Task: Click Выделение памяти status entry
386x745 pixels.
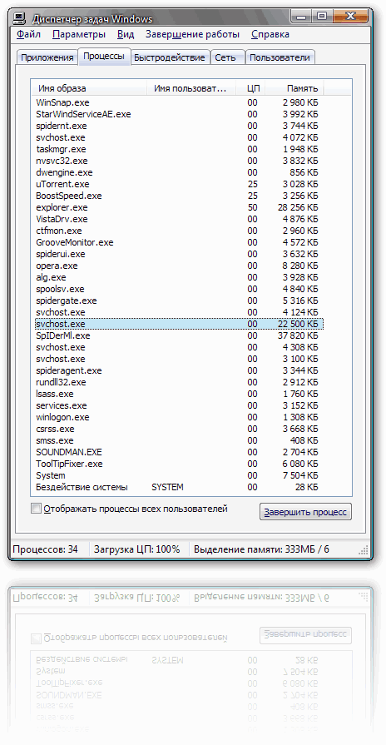Action: point(261,549)
